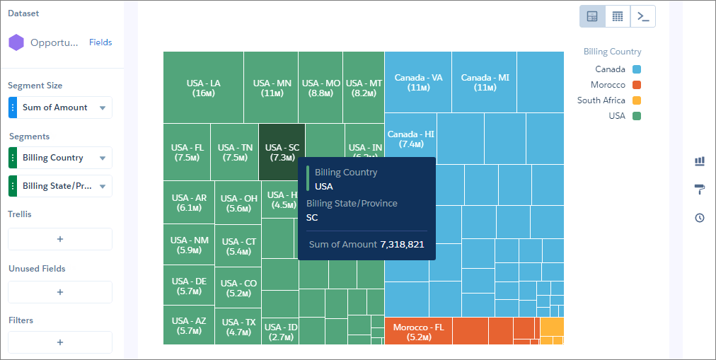Select South Africa legend label
The height and width of the screenshot is (360, 716).
(601, 100)
